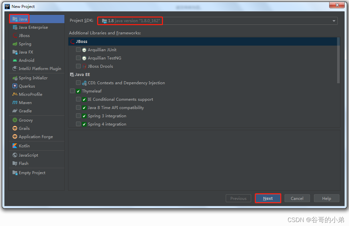Screen dimensions: 349x226
Task: Click the Spring leaf icon
Action: (15, 44)
